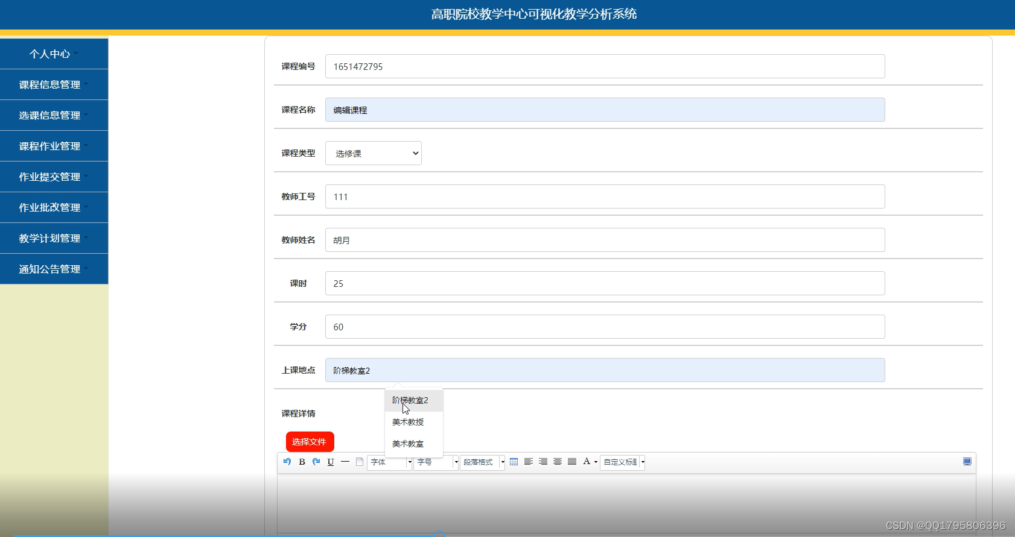Open 课程信息管理 in the sidebar
The height and width of the screenshot is (537, 1015).
point(54,84)
